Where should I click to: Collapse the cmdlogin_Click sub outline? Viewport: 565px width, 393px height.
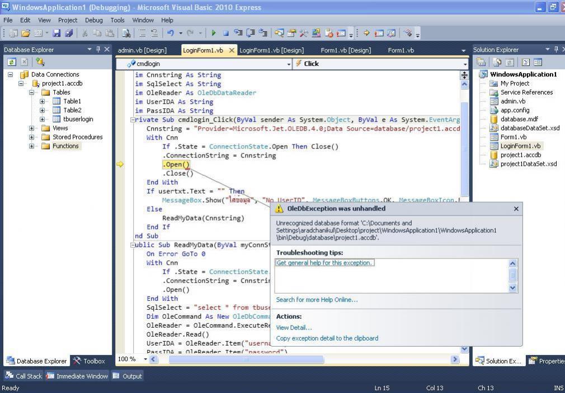click(x=133, y=120)
